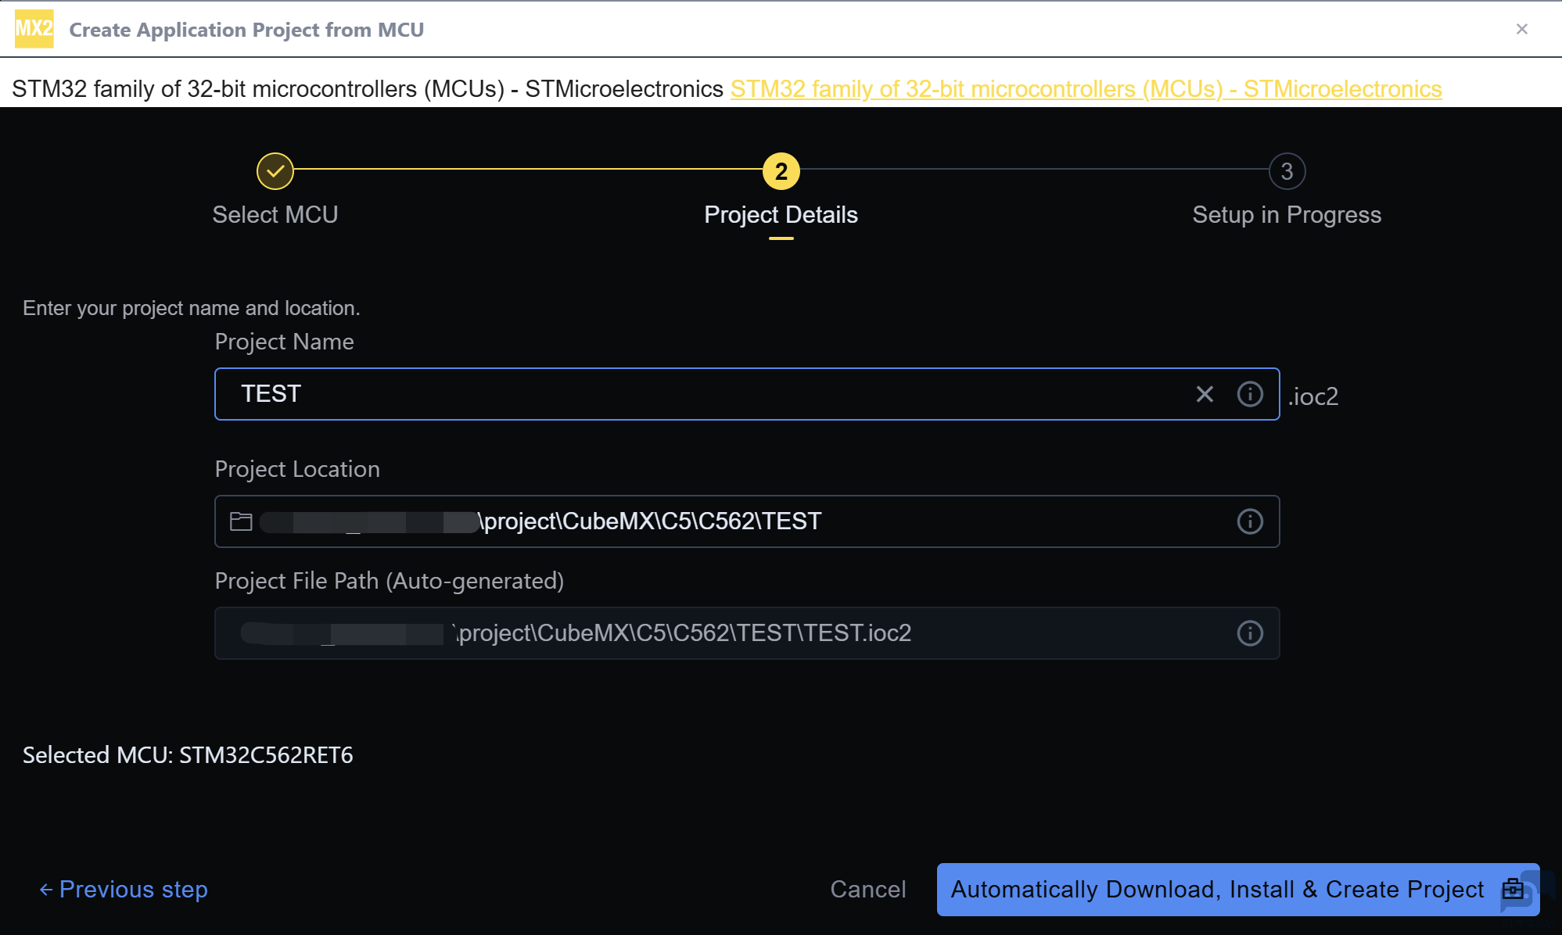Click 'Enter your project name and location.' text

point(192,308)
